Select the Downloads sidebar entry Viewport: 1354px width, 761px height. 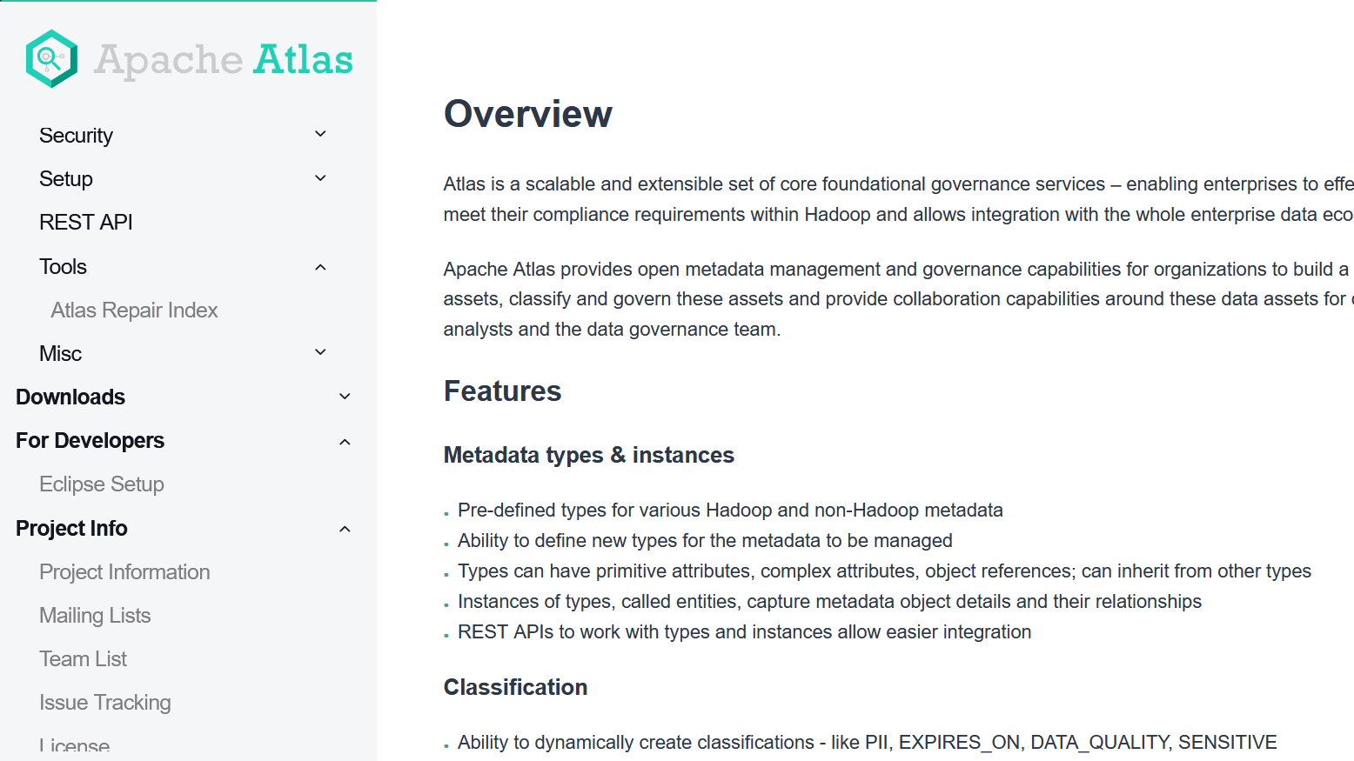coord(70,396)
